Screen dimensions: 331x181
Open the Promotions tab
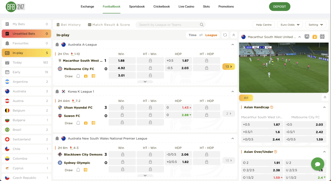[226, 6]
